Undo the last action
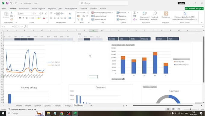 tap(11, 3)
